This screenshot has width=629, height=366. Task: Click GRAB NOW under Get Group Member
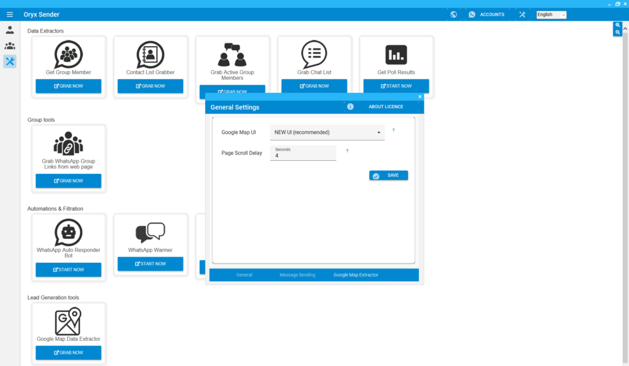pos(69,86)
